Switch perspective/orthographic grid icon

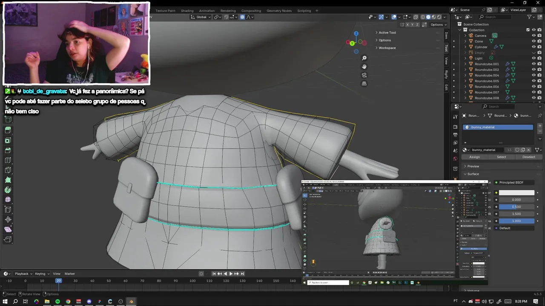(364, 83)
